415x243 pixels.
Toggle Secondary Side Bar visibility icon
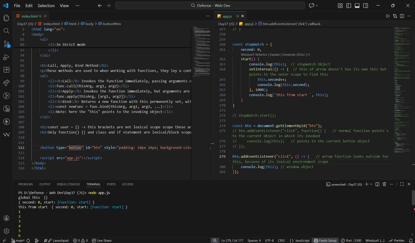[x=365, y=6]
